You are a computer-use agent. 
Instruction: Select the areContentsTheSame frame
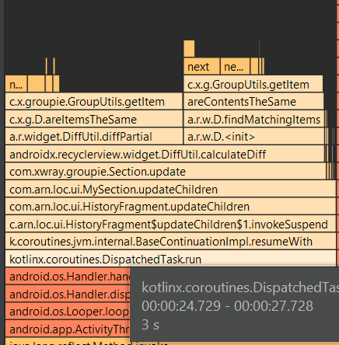pyautogui.click(x=253, y=102)
